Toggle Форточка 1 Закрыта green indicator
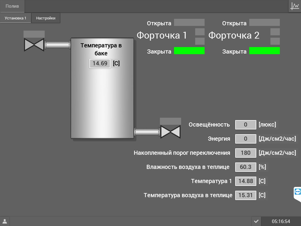The image size is (301, 226). (189, 51)
